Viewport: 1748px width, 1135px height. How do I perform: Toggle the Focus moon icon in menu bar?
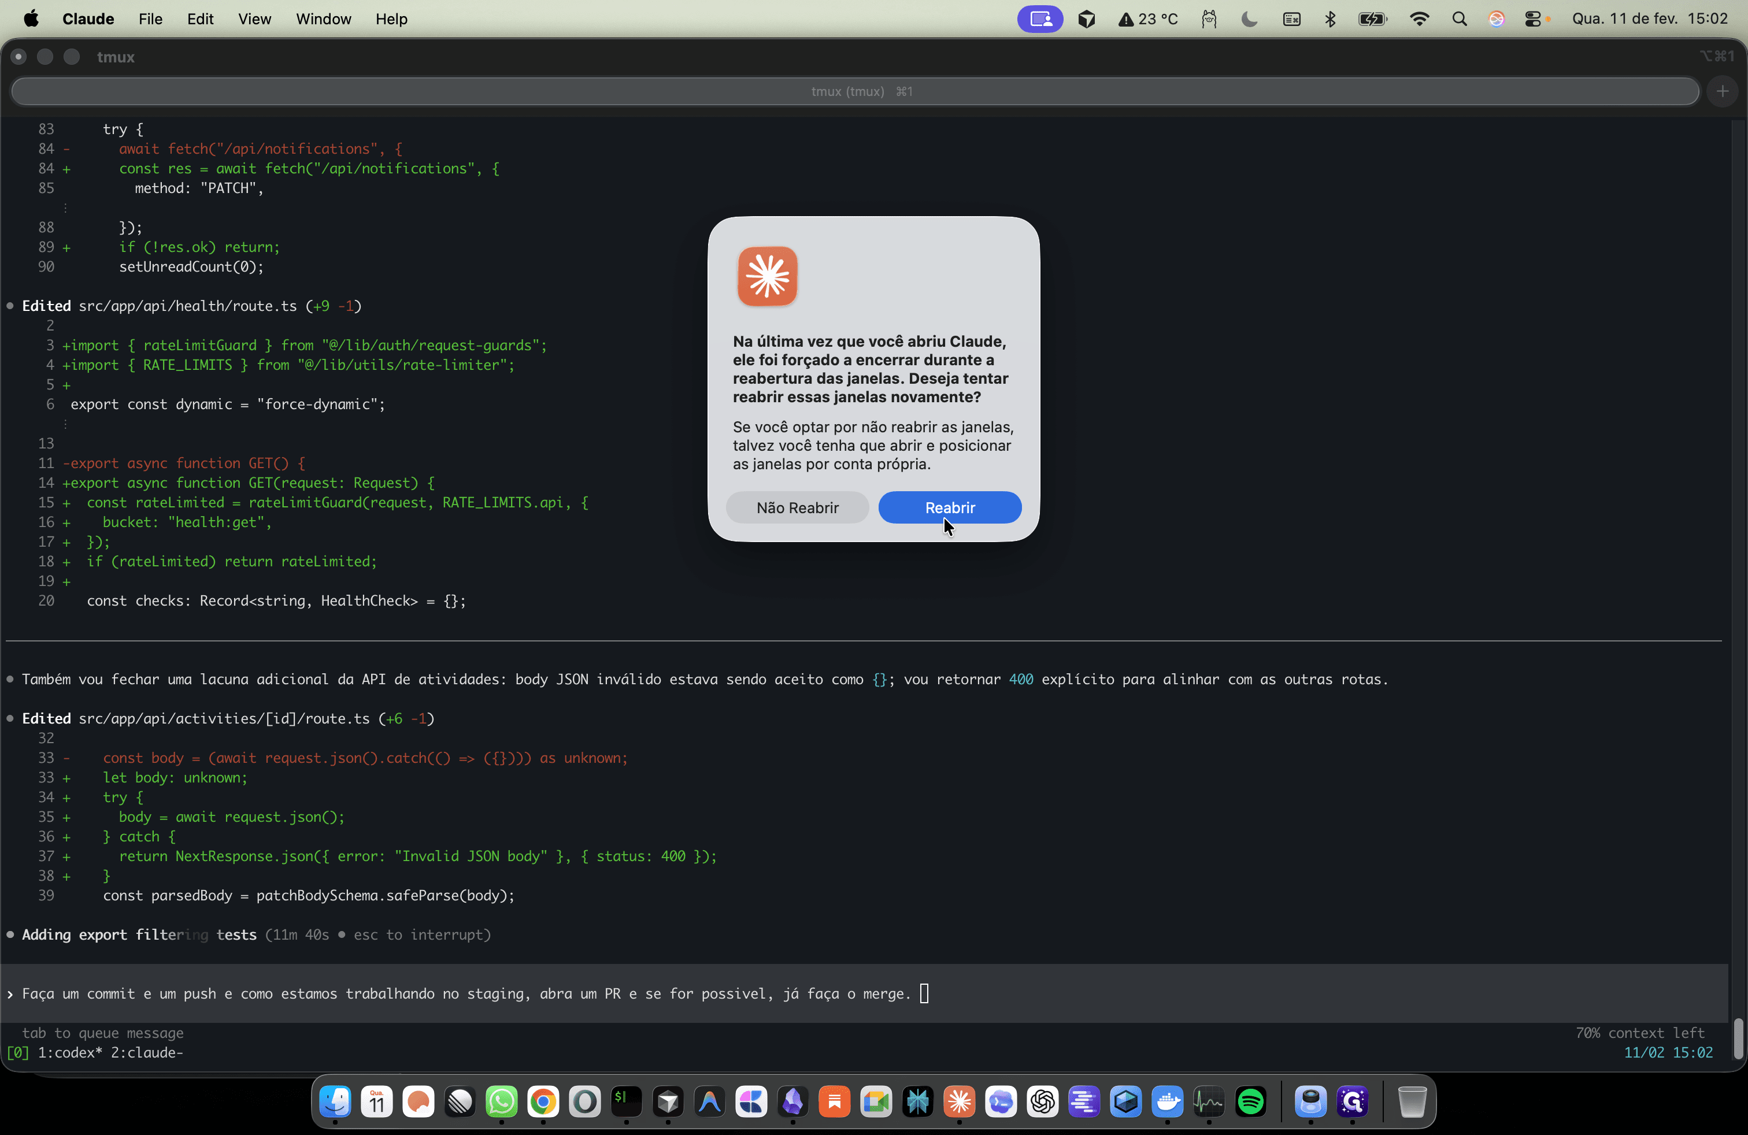pos(1249,19)
